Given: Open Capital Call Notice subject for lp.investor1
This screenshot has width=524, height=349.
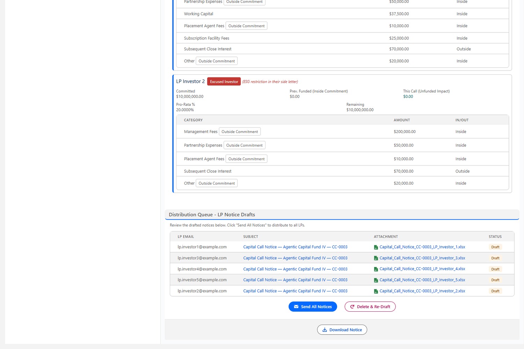Looking at the screenshot, I should coord(295,247).
